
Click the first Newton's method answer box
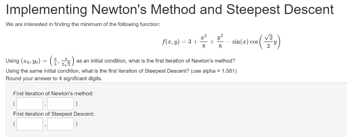(x=30, y=104)
